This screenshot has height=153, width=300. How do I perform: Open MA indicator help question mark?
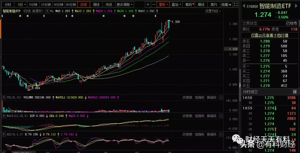(x=47, y=11)
